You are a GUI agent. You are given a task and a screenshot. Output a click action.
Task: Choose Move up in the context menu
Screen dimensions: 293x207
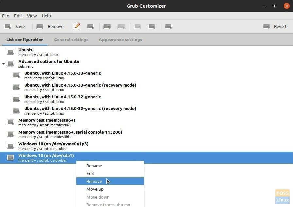[110, 189]
